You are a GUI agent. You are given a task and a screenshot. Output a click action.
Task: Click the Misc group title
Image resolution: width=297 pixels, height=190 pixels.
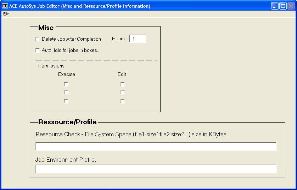point(46,28)
